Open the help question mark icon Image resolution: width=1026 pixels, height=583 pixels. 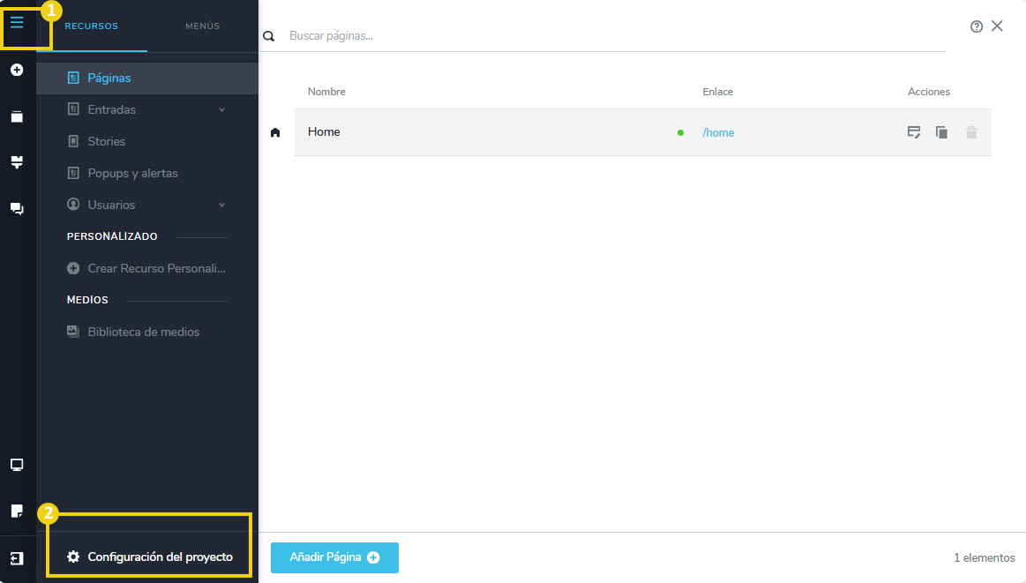tap(977, 26)
